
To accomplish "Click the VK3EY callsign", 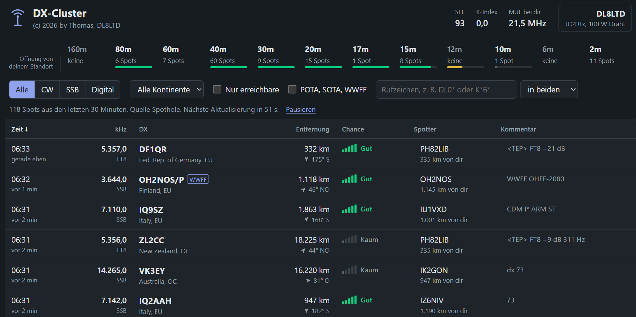I will pyautogui.click(x=152, y=271).
